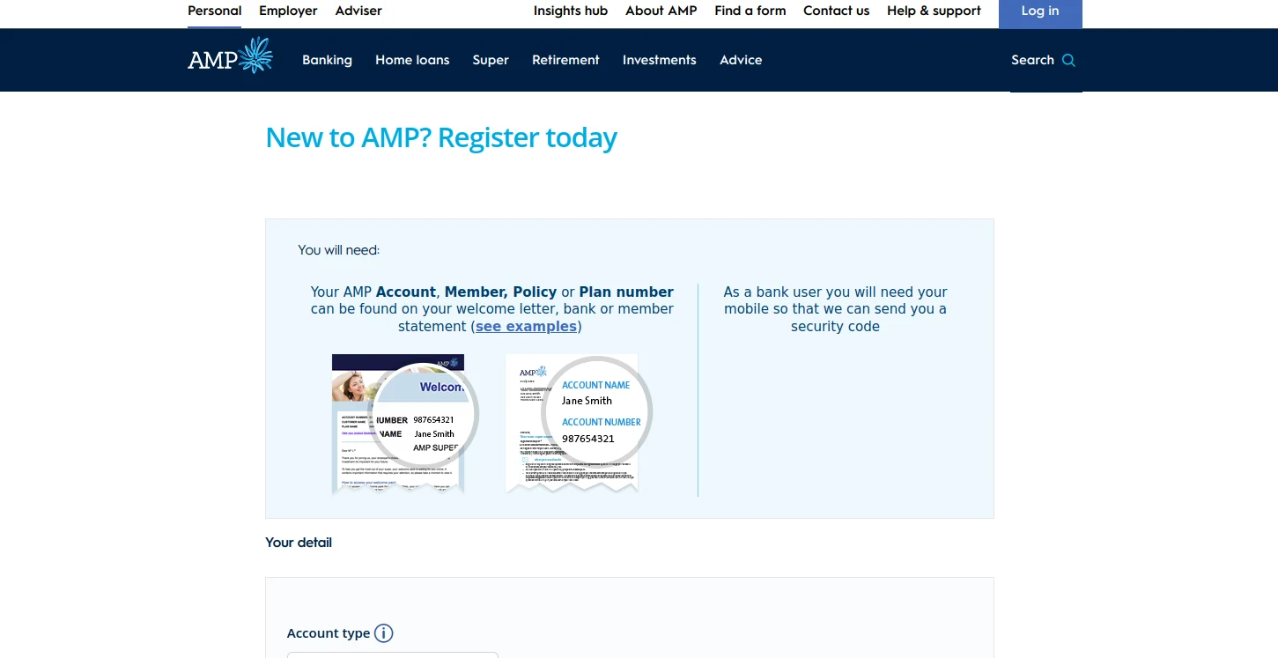Click the 'Your detail' heading
1278x658 pixels.
click(299, 543)
